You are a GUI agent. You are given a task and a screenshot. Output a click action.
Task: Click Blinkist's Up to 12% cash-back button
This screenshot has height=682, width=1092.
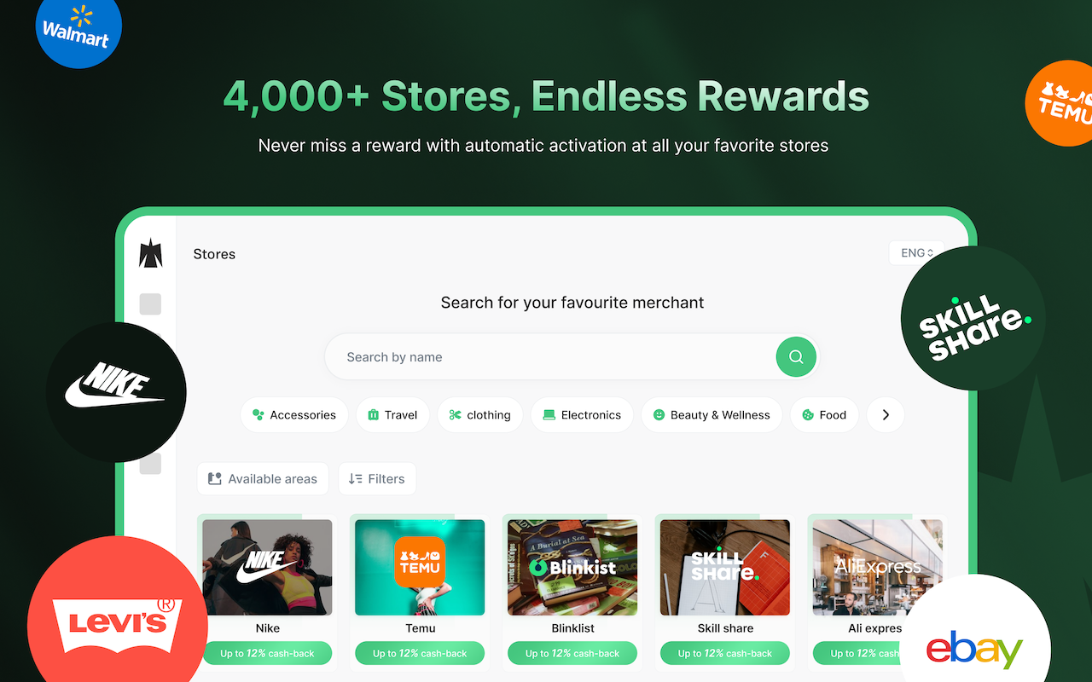pos(572,654)
